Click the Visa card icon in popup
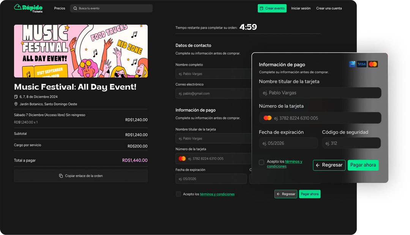 coord(362,64)
